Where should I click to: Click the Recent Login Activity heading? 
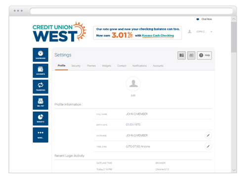click(x=69, y=156)
